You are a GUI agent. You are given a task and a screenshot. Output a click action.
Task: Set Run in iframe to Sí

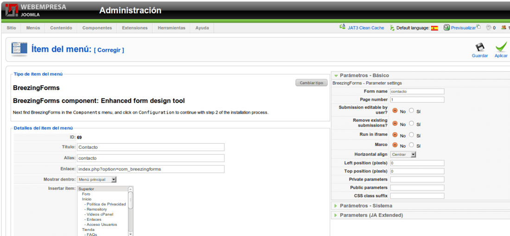pos(411,134)
